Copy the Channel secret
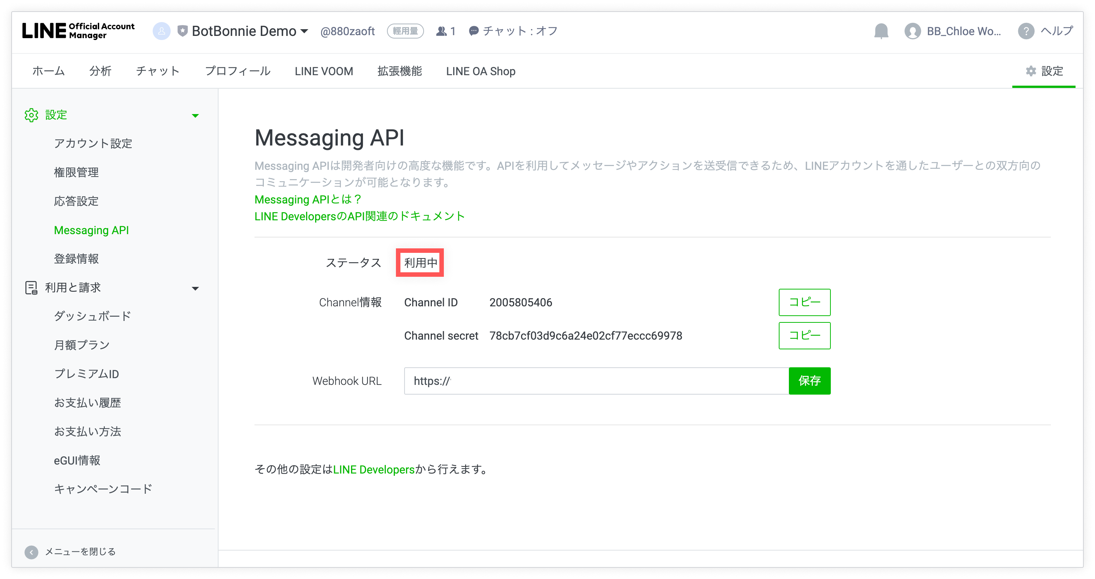The image size is (1095, 579). 804,336
